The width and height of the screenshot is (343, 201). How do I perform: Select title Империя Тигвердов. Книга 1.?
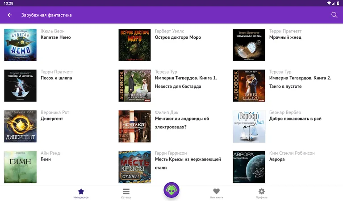coord(186,82)
